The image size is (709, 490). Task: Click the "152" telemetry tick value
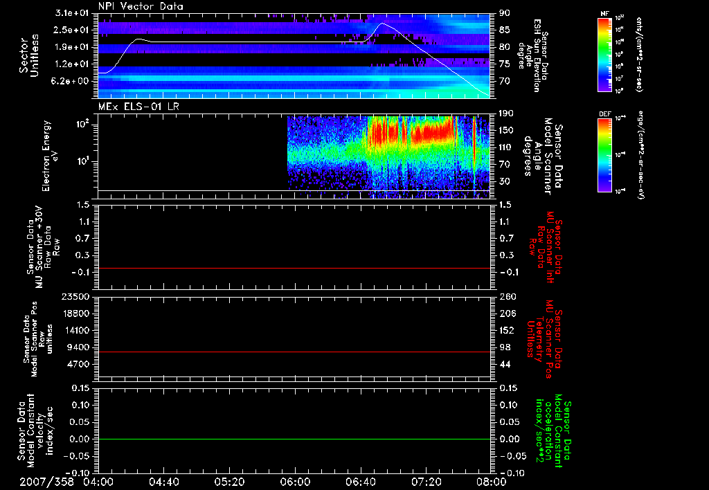(x=506, y=330)
